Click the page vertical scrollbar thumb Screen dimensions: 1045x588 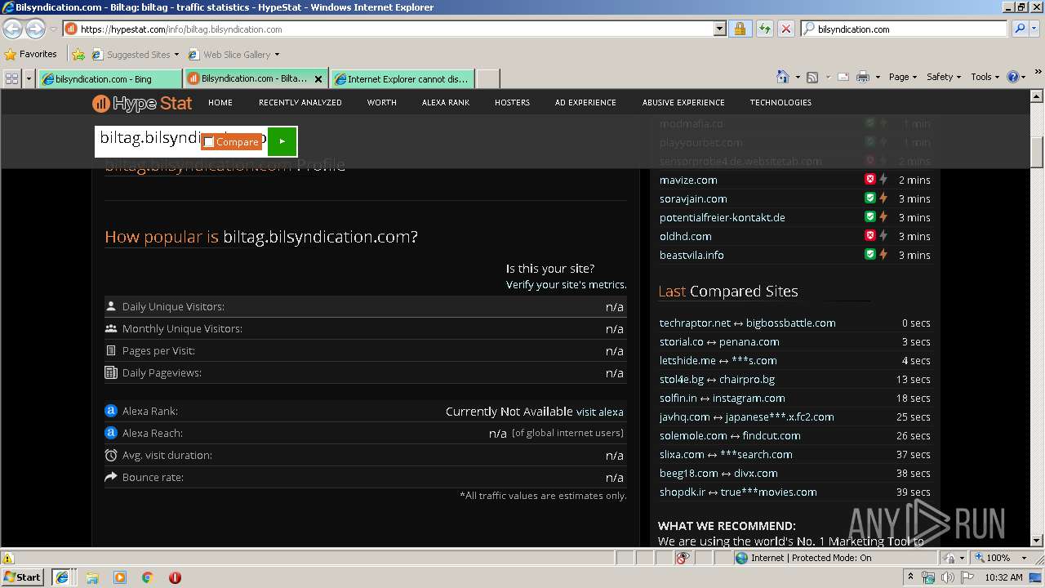click(x=1037, y=151)
